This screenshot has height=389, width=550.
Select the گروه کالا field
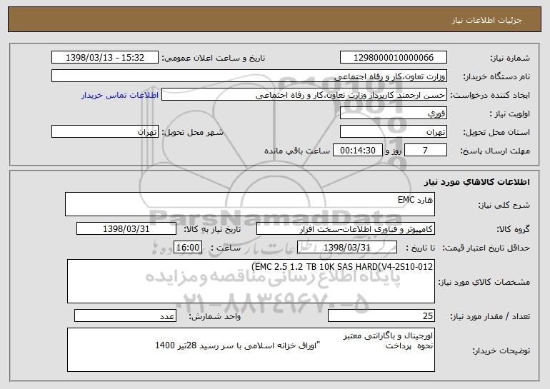(x=346, y=228)
